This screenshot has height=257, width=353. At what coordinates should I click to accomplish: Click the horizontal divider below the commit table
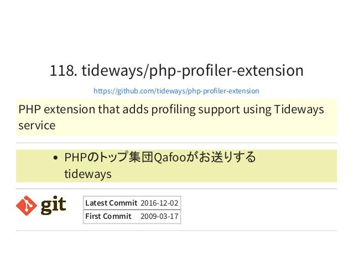(x=176, y=230)
